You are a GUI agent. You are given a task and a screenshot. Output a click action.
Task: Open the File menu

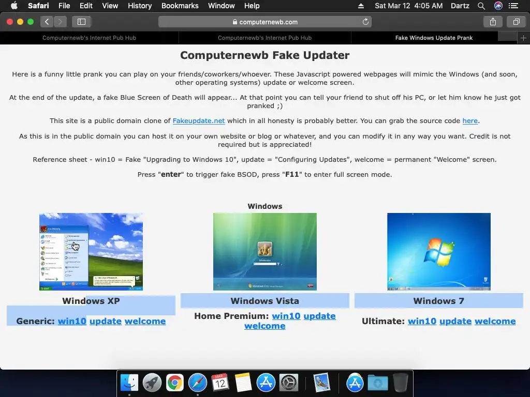click(x=64, y=6)
